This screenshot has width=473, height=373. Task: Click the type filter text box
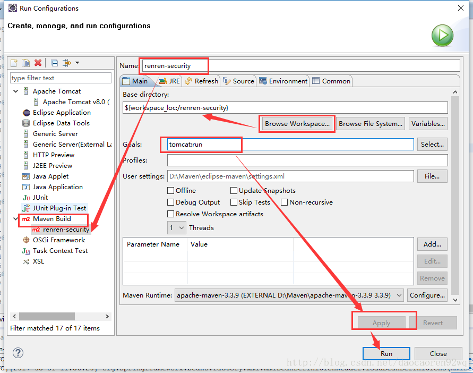(61, 78)
